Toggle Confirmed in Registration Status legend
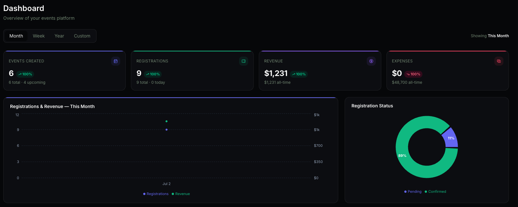518x207 pixels. point(435,191)
